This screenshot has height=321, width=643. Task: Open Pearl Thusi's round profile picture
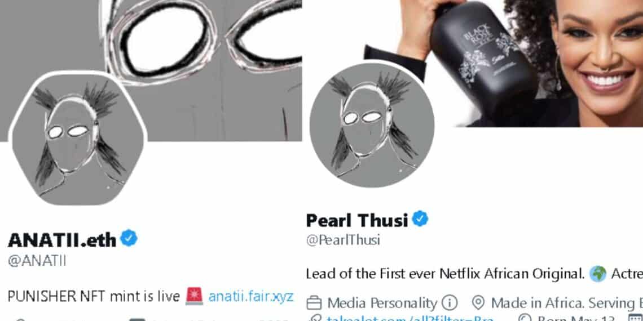pyautogui.click(x=372, y=125)
